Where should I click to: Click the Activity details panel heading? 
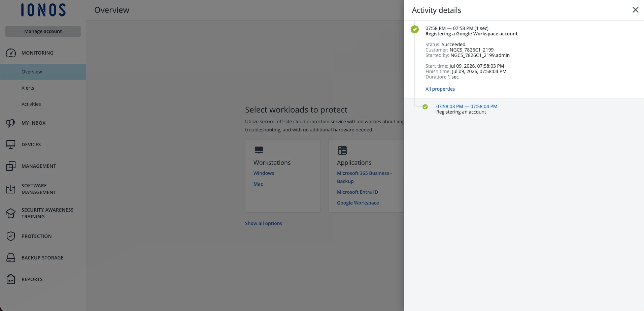tap(437, 10)
